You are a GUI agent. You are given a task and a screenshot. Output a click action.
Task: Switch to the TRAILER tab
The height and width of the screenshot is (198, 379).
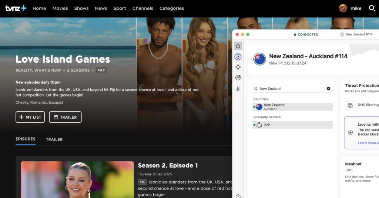point(54,139)
